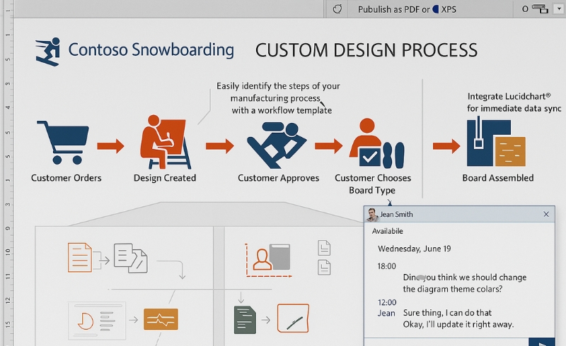The height and width of the screenshot is (346, 566).
Task: Select the Design Created label
Action: tap(165, 178)
